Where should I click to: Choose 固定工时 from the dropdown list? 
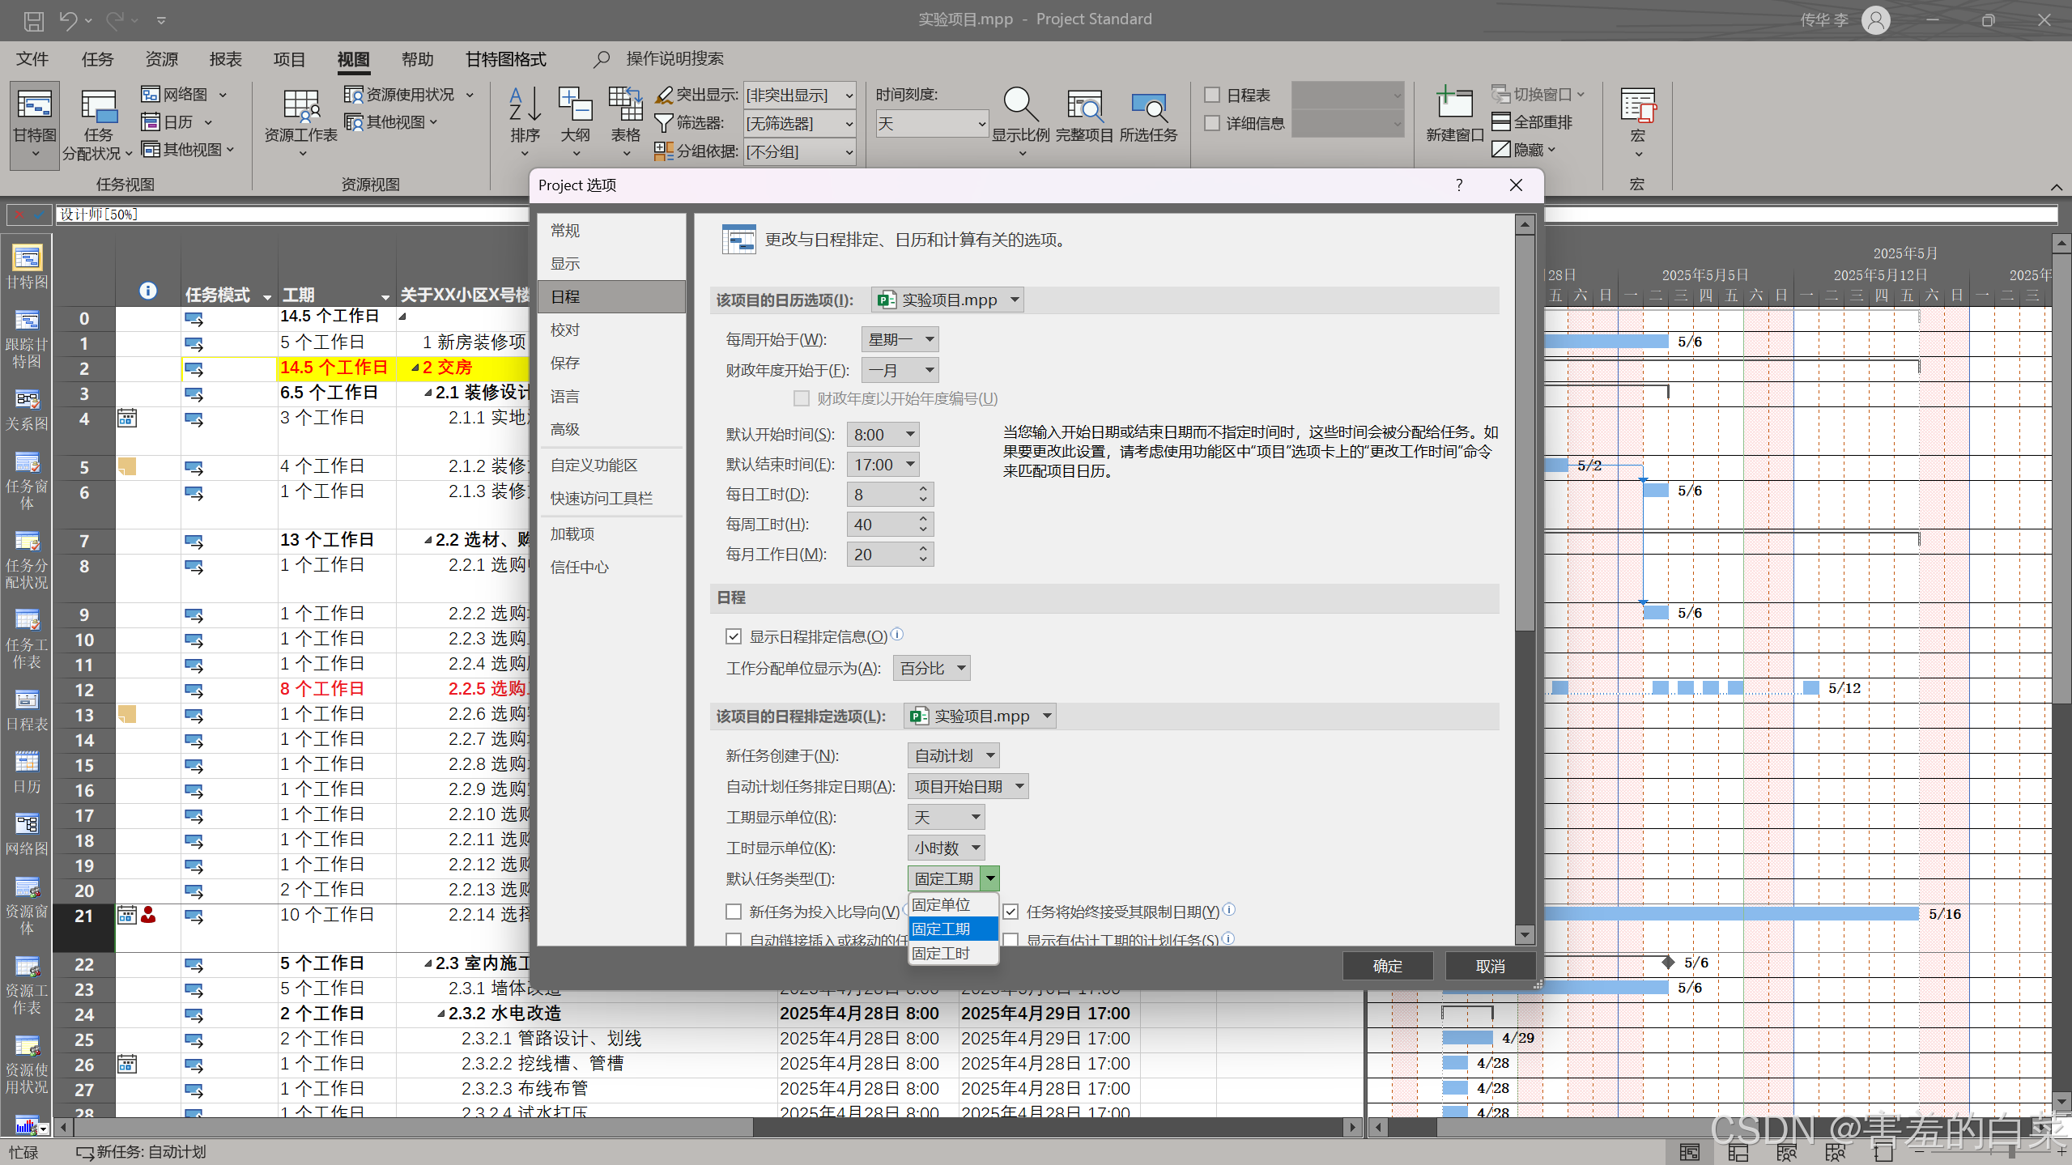coord(941,953)
